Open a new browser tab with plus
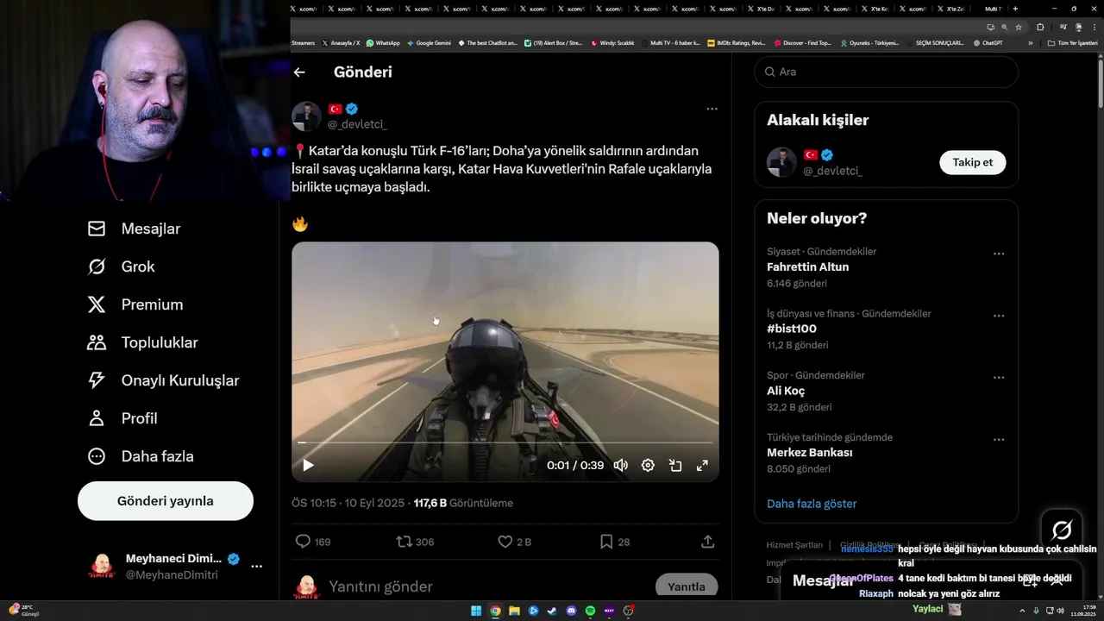1104x621 pixels. coord(1015,9)
